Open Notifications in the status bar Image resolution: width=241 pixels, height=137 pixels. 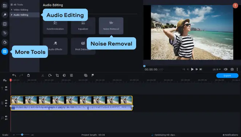[x=230, y=135]
